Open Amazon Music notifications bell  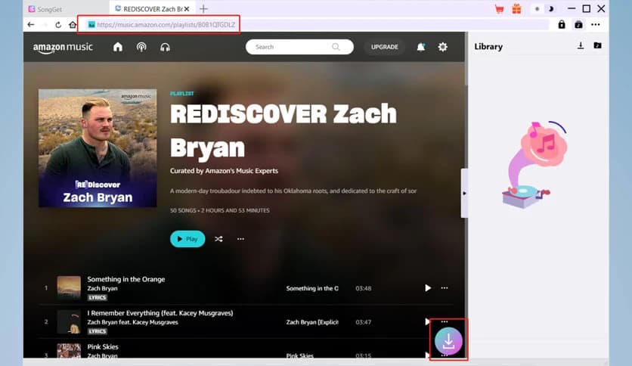421,47
